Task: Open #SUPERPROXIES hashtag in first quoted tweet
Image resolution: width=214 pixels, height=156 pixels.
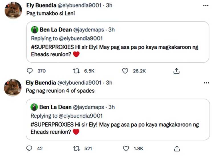Action: click(x=49, y=47)
